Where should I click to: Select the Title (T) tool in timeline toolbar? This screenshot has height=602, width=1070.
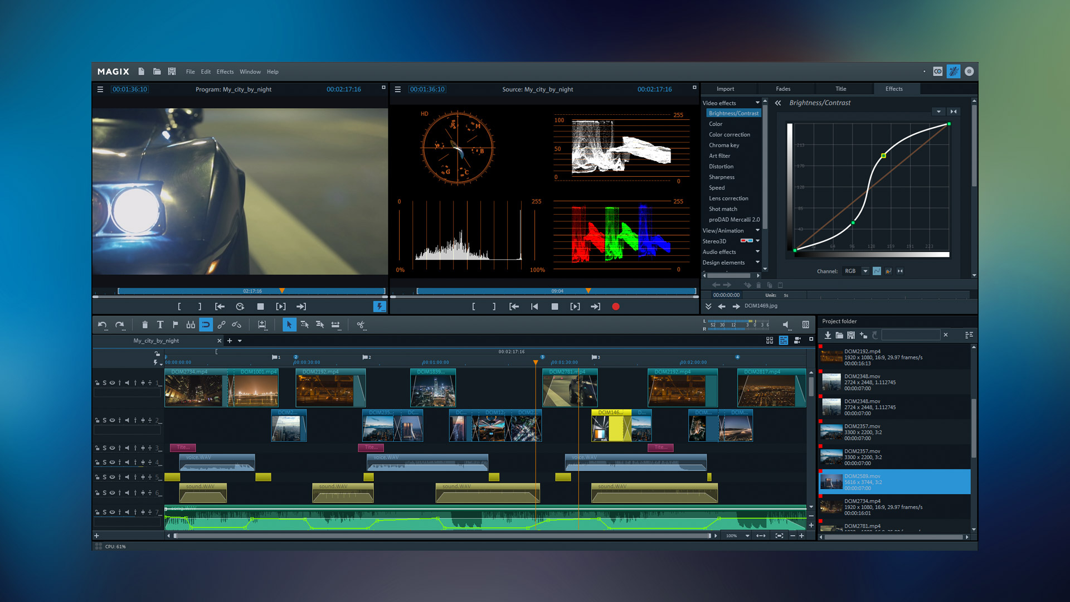tap(160, 325)
